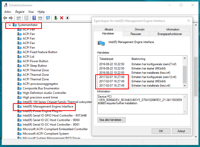Viewport: 200px width, 147px height.
Task: Click the event list scroll up arrow
Action: pyautogui.click(x=185, y=58)
